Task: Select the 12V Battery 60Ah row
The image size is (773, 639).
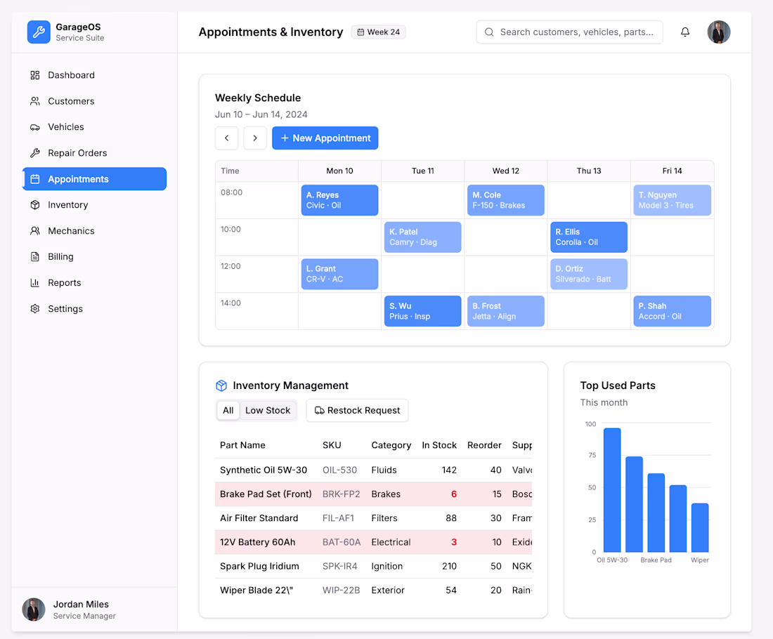Action: coord(374,542)
